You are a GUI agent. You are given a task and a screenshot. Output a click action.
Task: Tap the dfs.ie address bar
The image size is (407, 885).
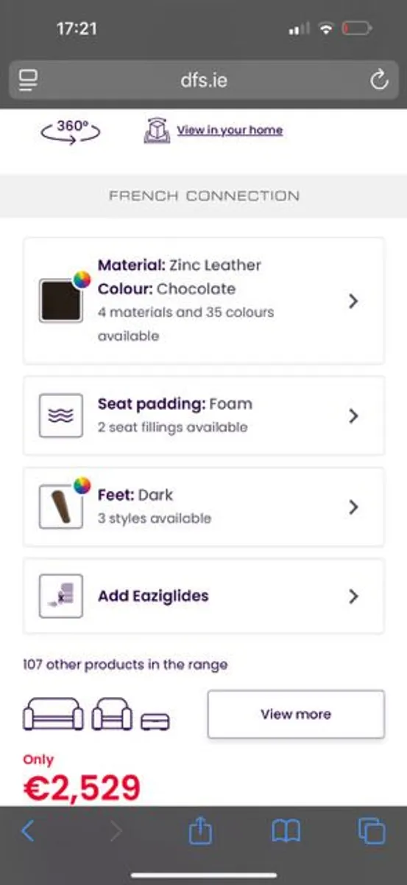203,80
